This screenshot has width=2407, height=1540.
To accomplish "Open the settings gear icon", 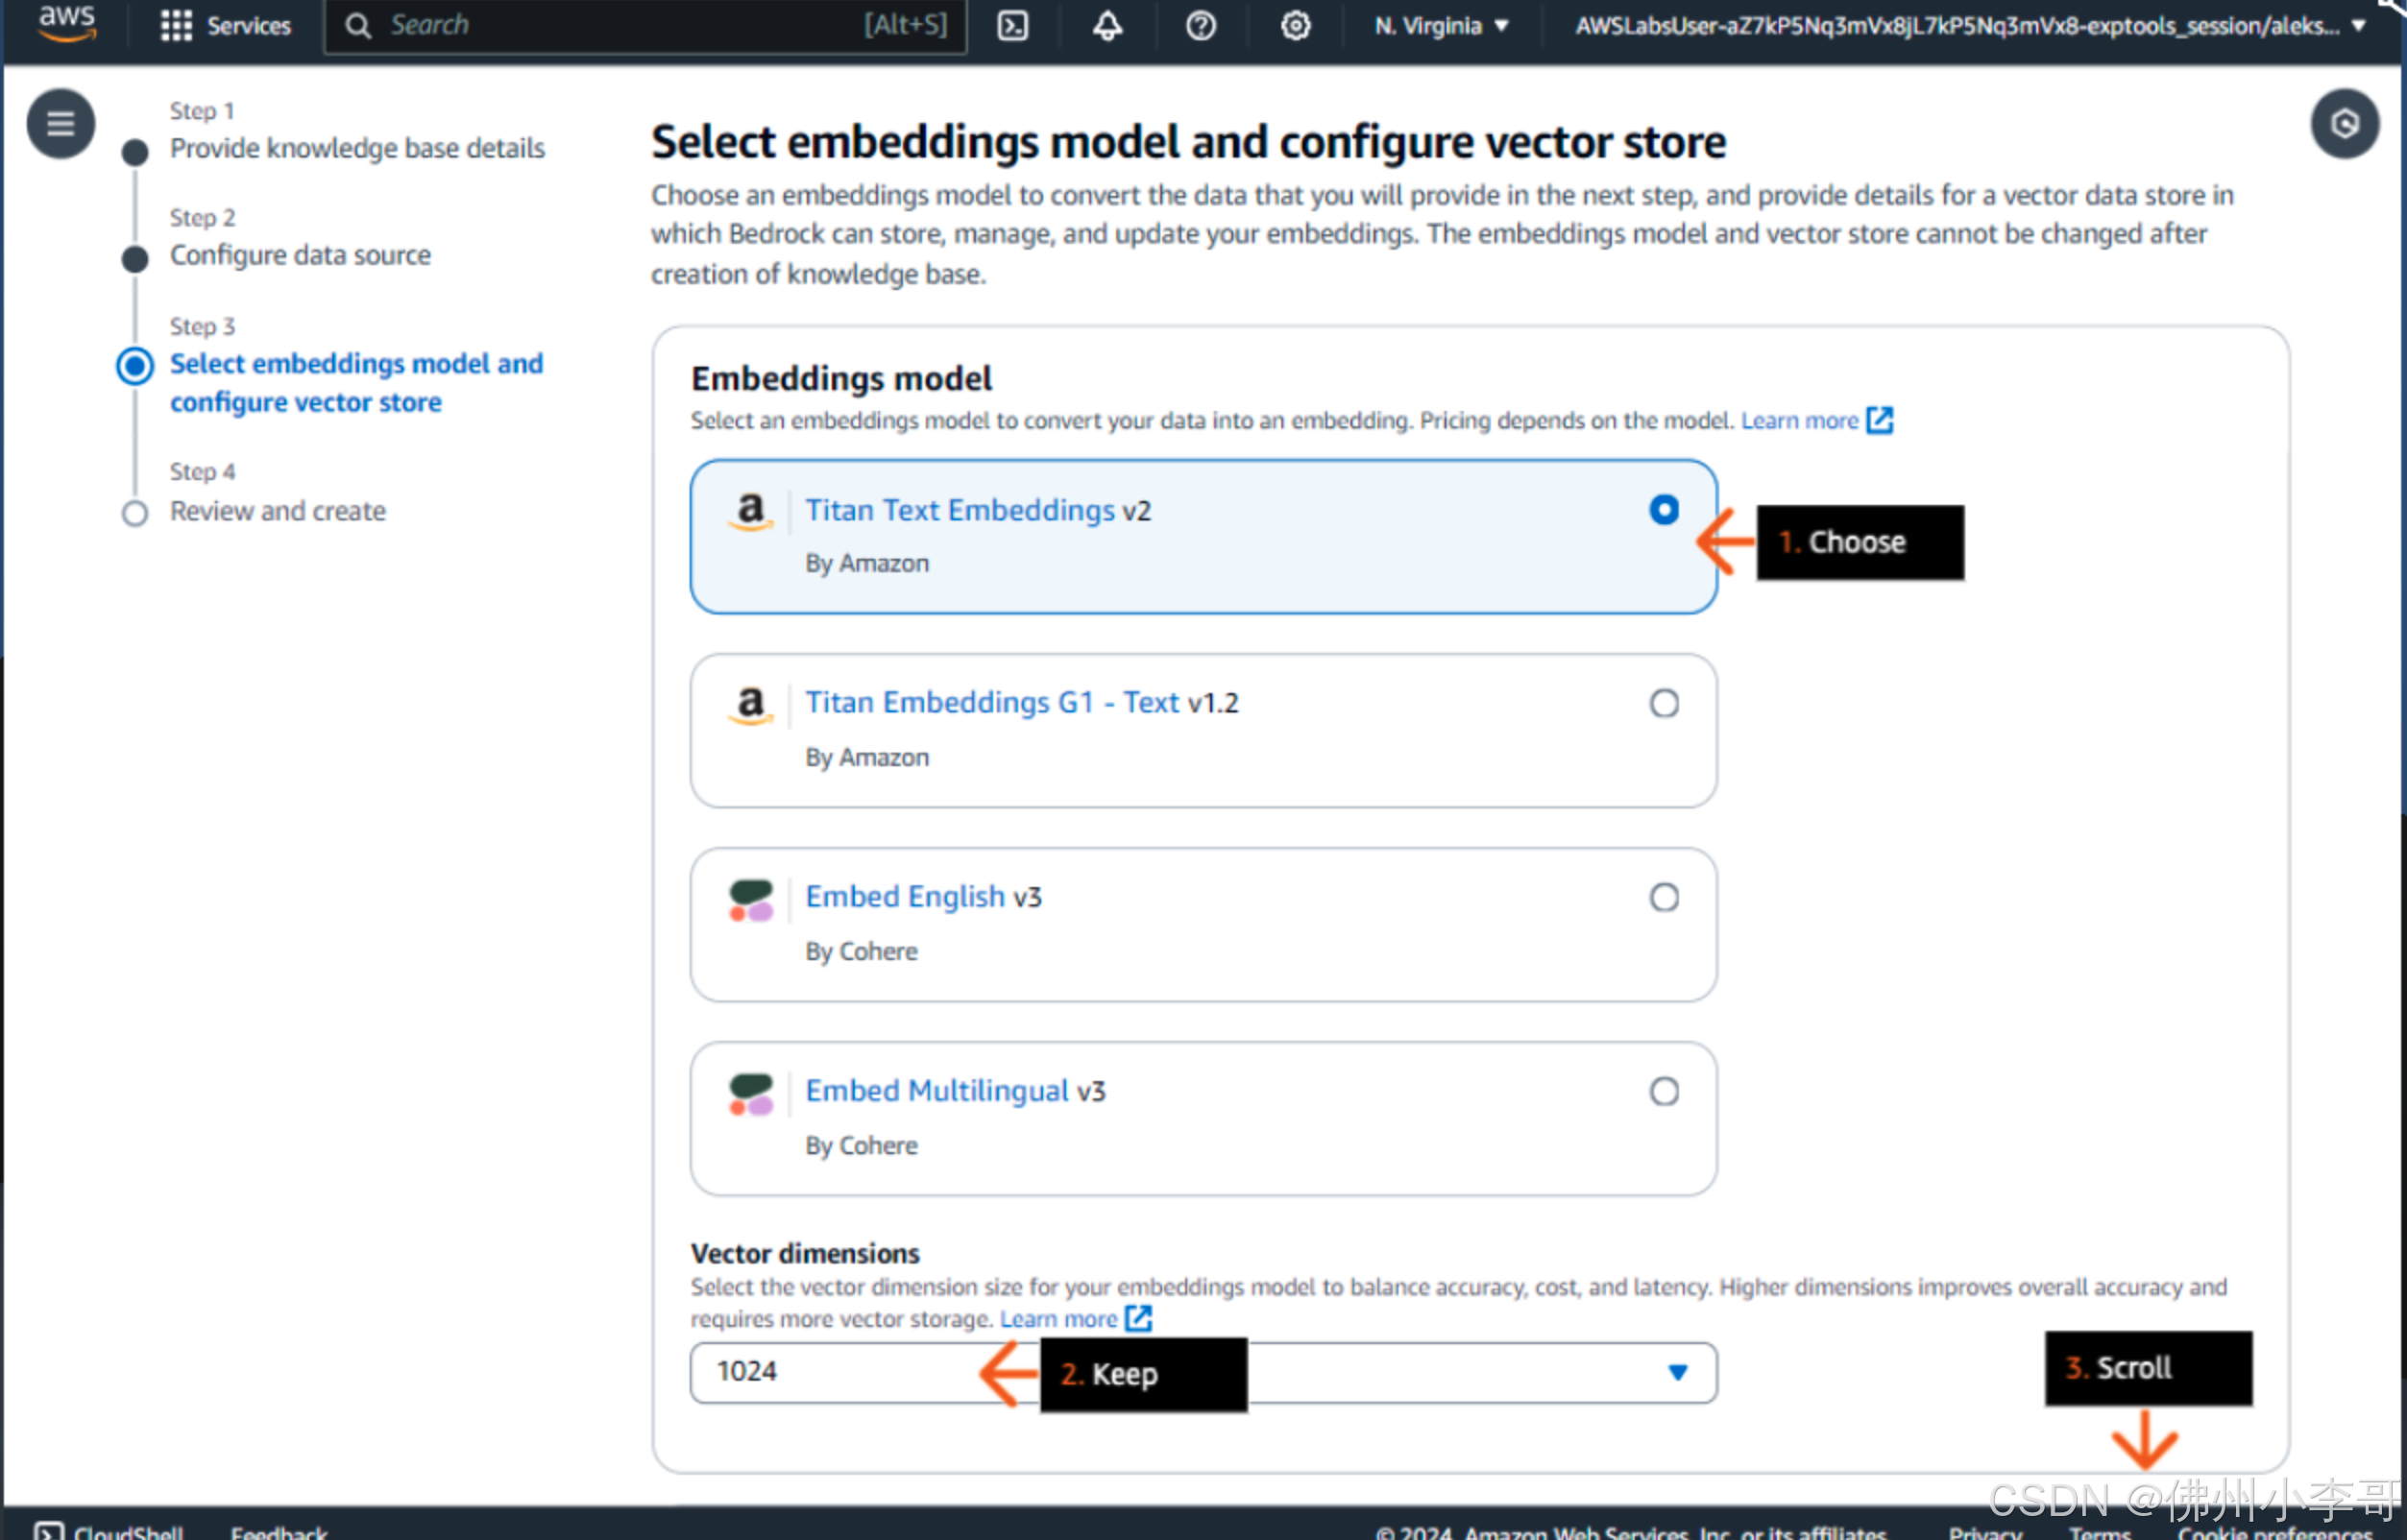I will pyautogui.click(x=1296, y=25).
